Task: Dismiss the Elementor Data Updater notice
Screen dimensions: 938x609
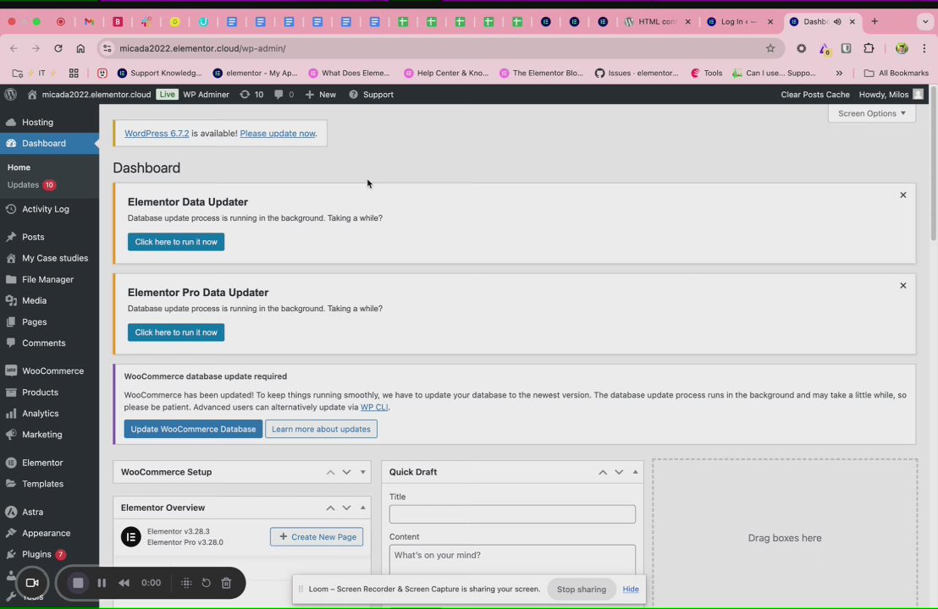Action: tap(902, 195)
